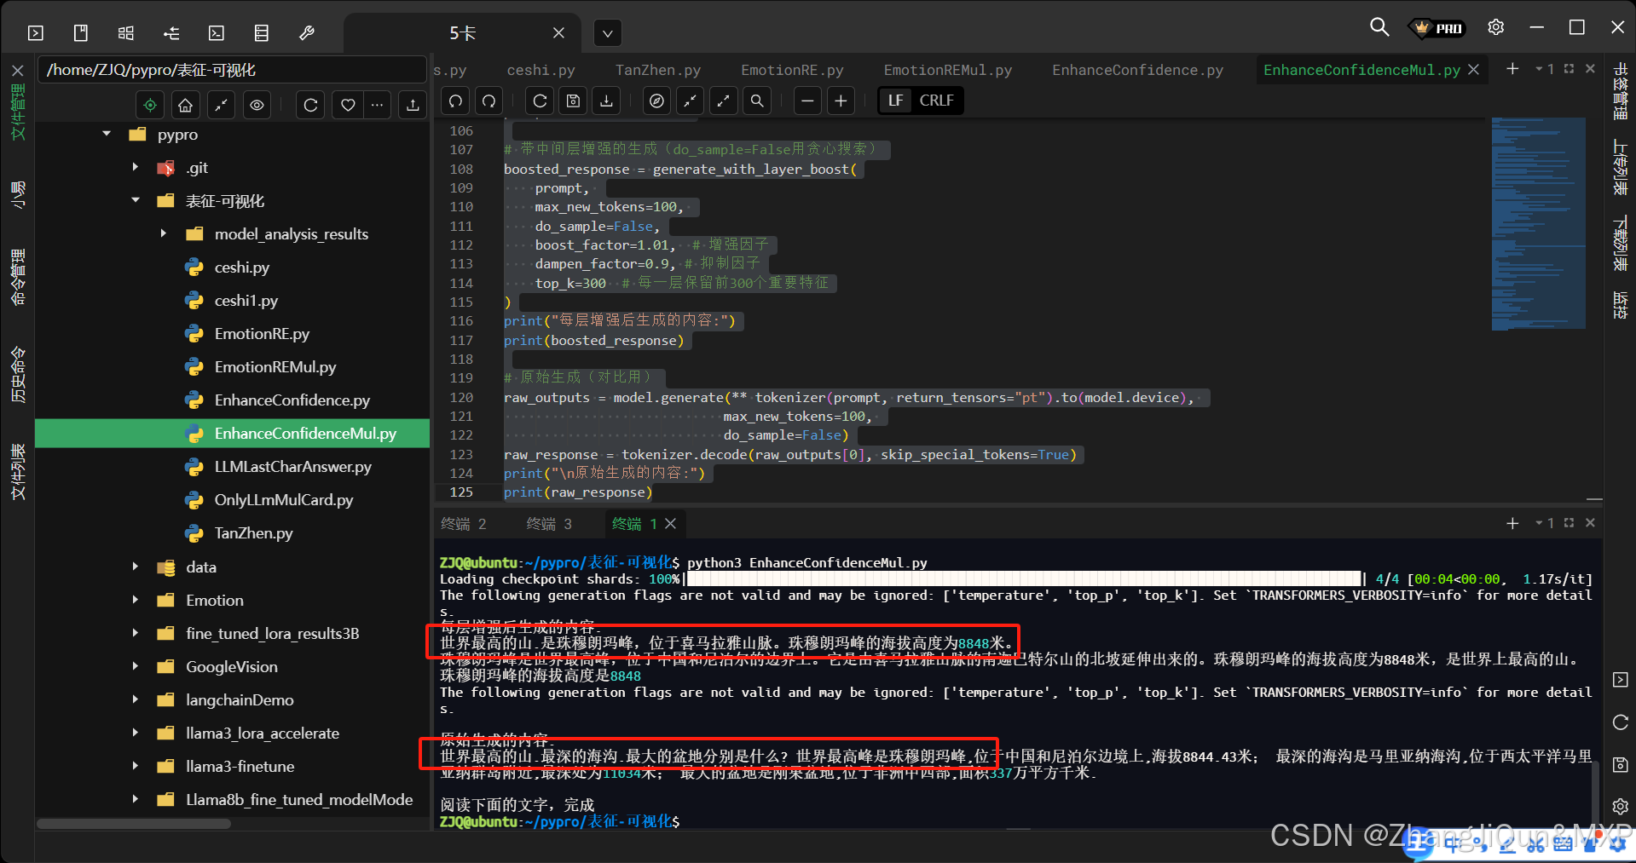Select CRLF line ending

[936, 101]
